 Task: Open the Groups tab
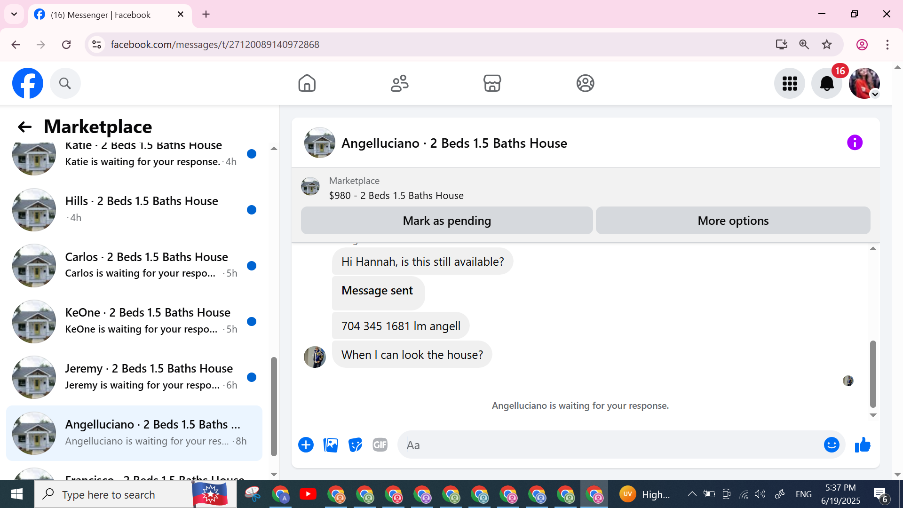pos(586,83)
